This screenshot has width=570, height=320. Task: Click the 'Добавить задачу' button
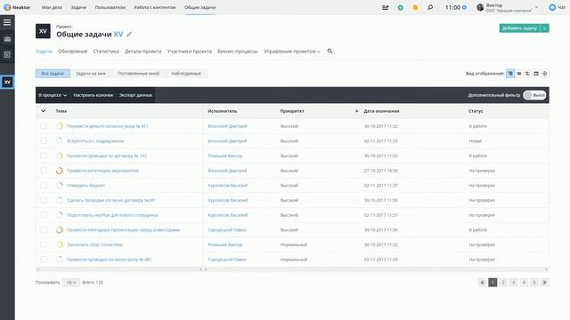519,28
